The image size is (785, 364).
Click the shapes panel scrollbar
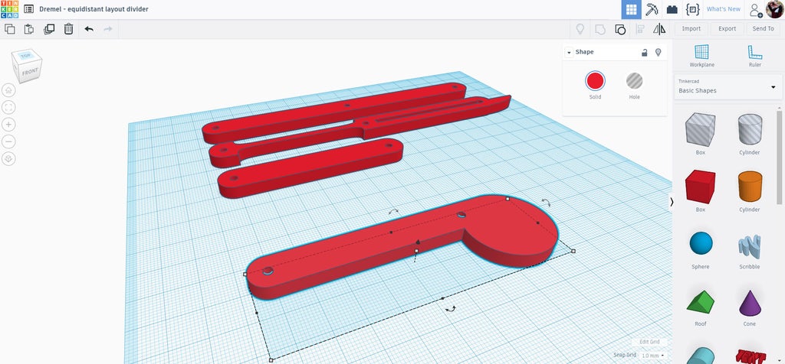click(779, 157)
